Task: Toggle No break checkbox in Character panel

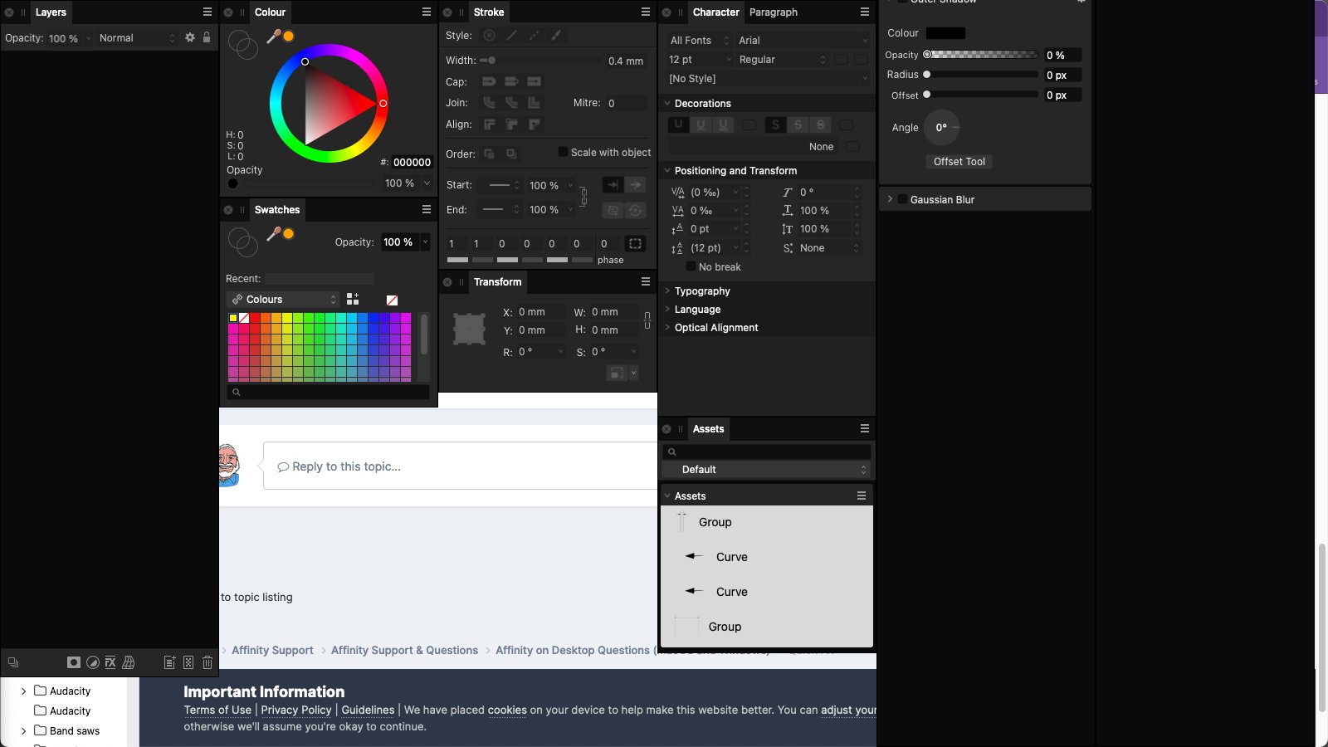Action: 691,266
